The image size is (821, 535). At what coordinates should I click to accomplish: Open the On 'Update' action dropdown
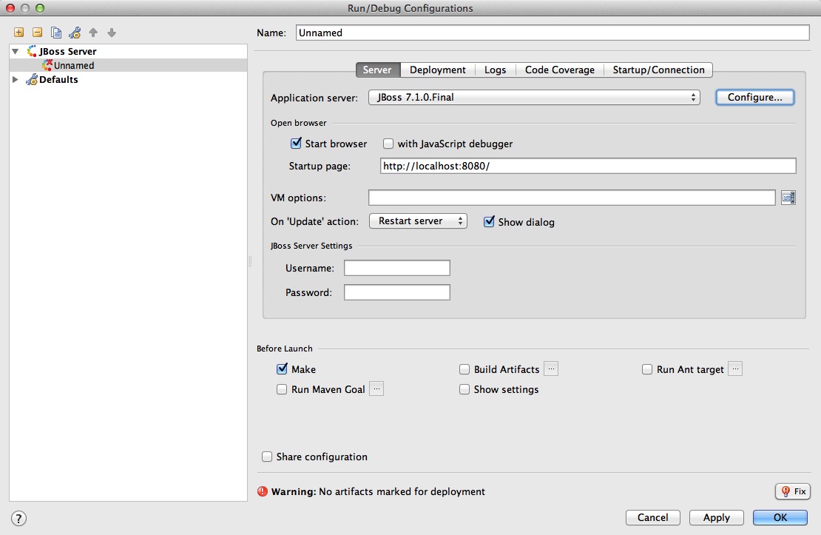pos(417,221)
